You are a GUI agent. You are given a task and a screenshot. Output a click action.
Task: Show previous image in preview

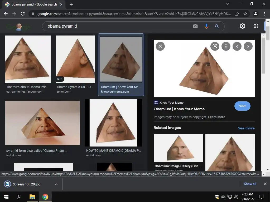coord(237,46)
